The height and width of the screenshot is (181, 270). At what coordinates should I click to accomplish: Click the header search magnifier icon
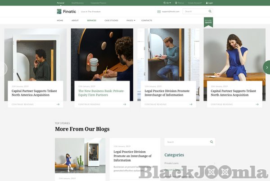pyautogui.click(x=210, y=11)
